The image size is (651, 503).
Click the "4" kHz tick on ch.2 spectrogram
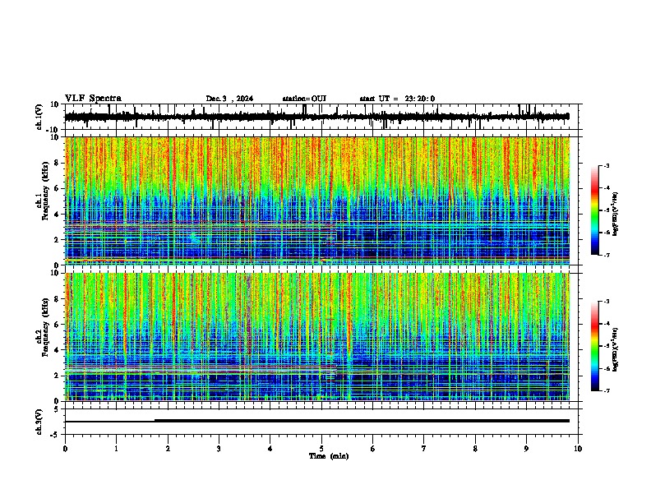57,350
